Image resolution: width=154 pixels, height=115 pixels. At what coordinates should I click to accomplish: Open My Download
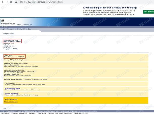tap(19, 29)
